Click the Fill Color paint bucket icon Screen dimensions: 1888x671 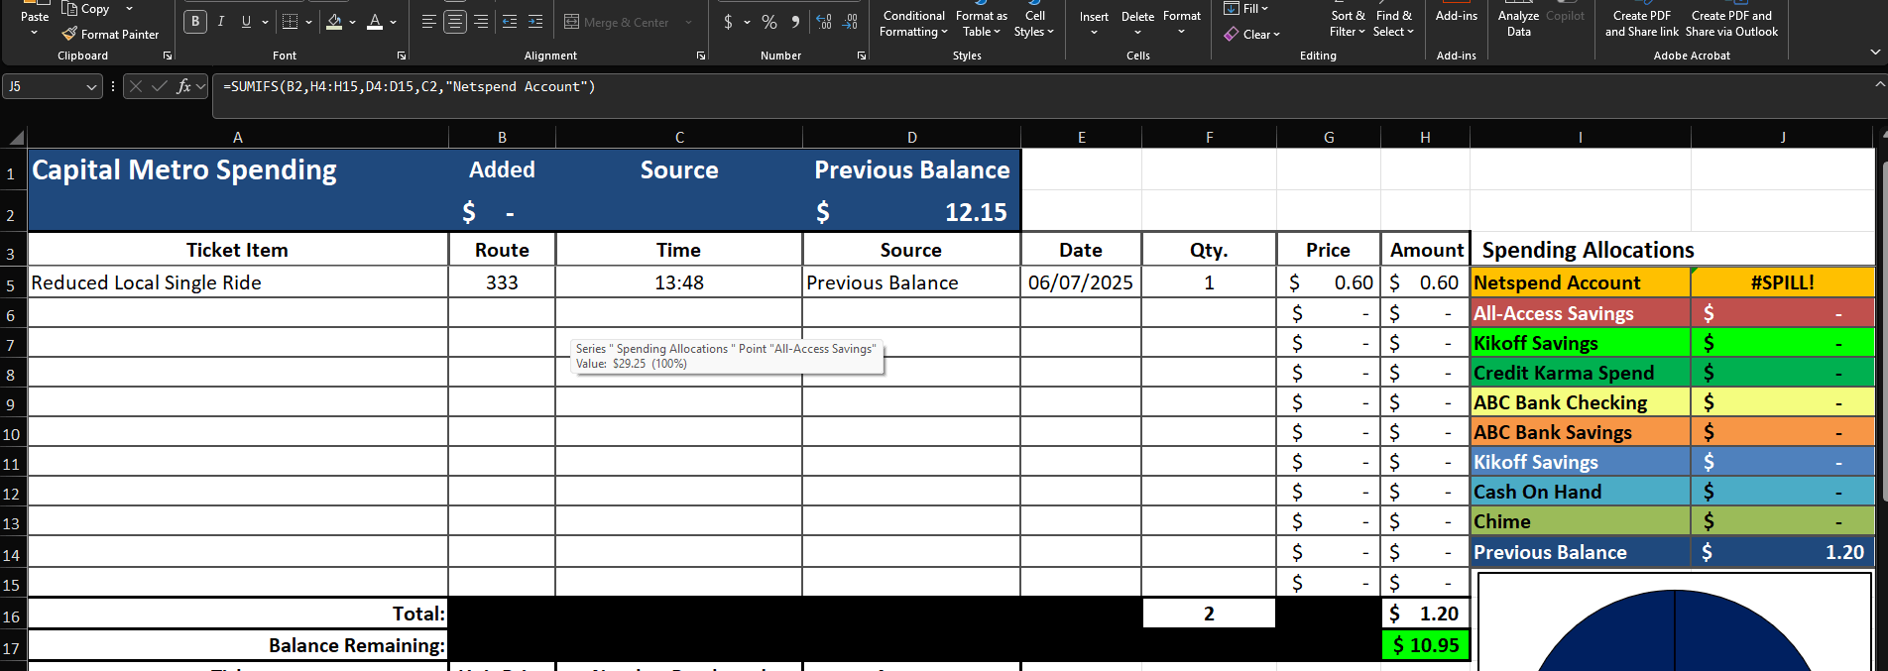[334, 22]
